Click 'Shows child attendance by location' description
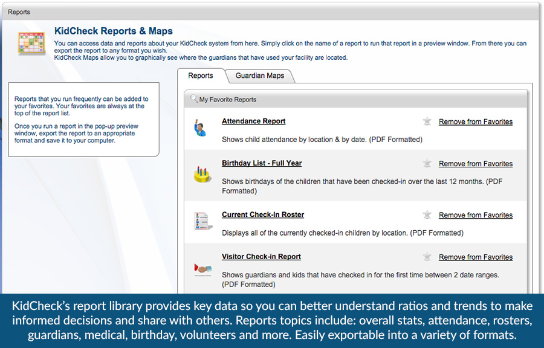 tap(322, 140)
